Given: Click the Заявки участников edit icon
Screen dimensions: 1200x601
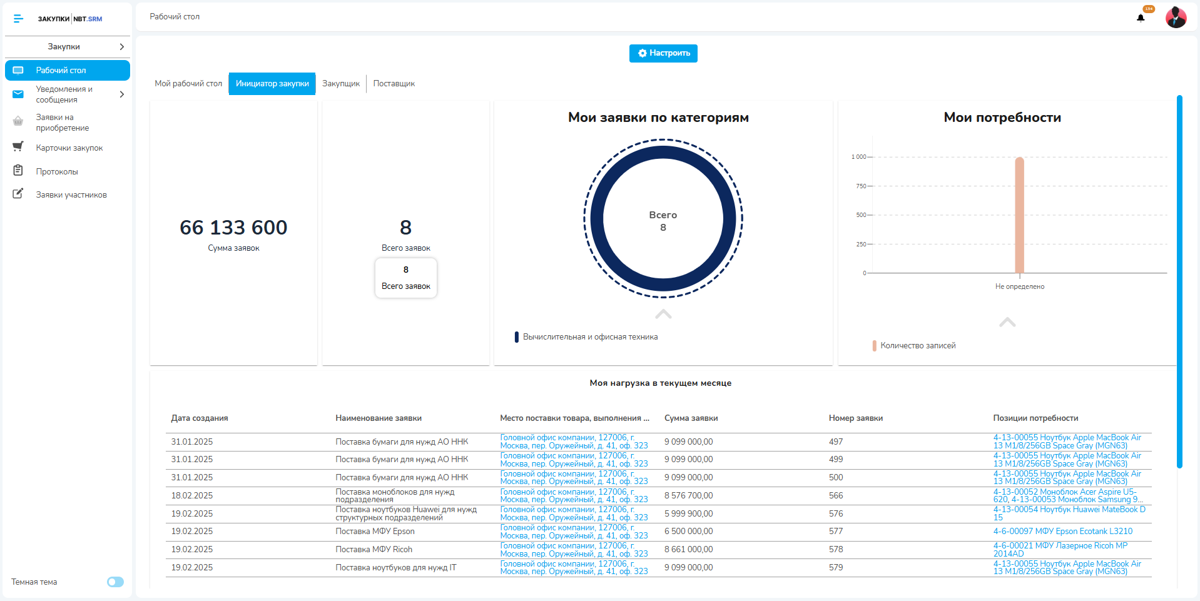Looking at the screenshot, I should pyautogui.click(x=18, y=194).
